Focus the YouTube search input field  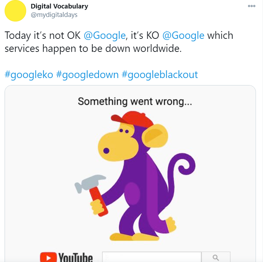pyautogui.click(x=150, y=257)
